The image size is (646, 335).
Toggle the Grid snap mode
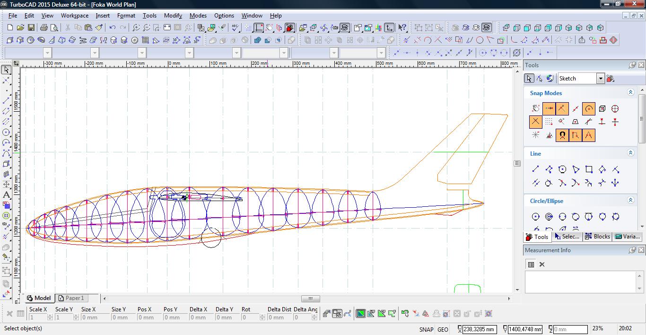click(549, 122)
